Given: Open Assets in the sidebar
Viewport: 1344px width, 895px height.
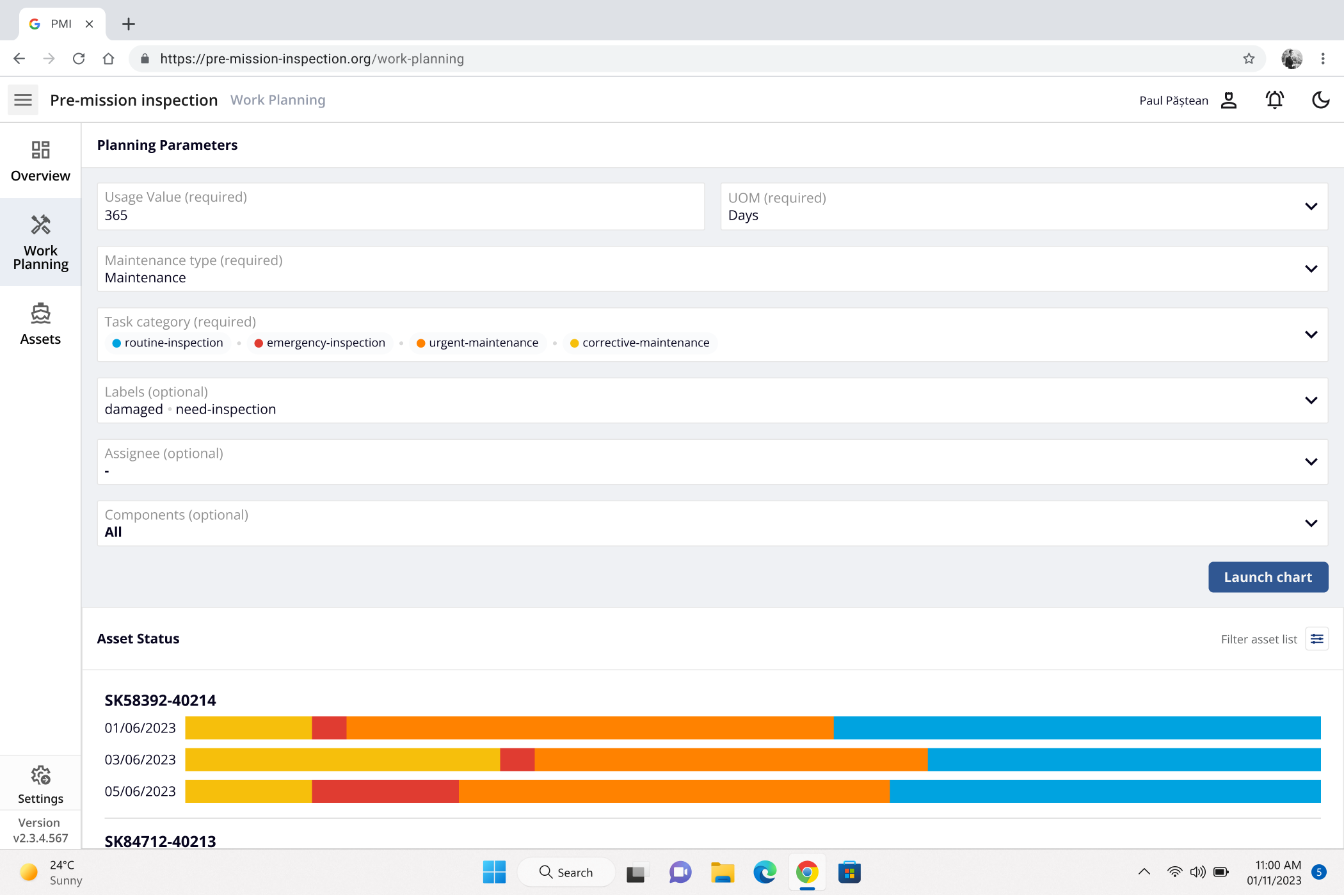Looking at the screenshot, I should click(40, 325).
